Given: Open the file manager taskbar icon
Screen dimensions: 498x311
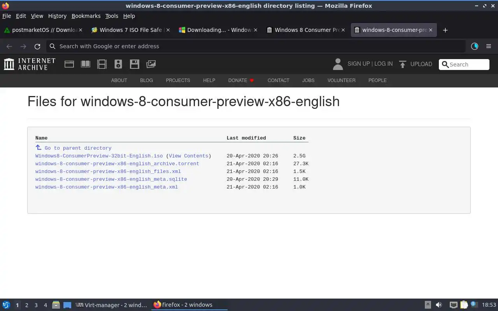Looking at the screenshot, I should 56,305.
